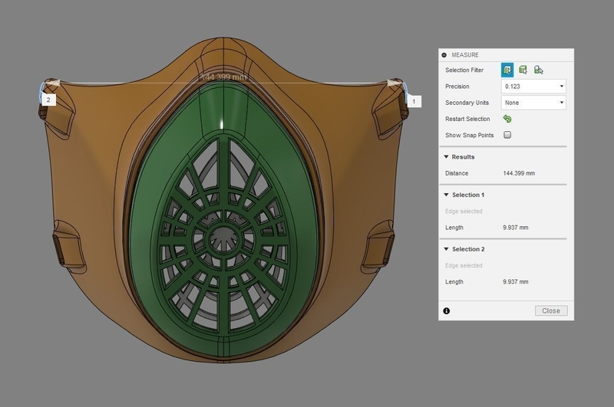Viewport: 614px width, 407px height.
Task: Collapse the Selection 2 section
Action: click(447, 250)
